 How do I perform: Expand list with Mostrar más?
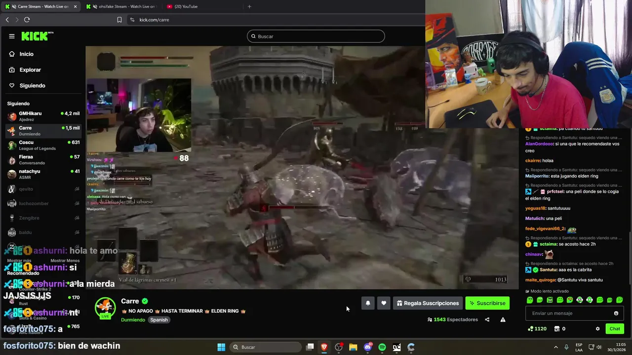[x=19, y=260]
